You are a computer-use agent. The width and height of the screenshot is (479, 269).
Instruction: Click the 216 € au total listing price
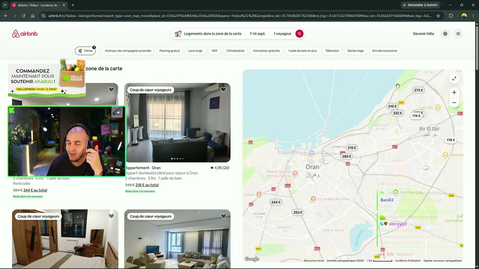pos(147,185)
